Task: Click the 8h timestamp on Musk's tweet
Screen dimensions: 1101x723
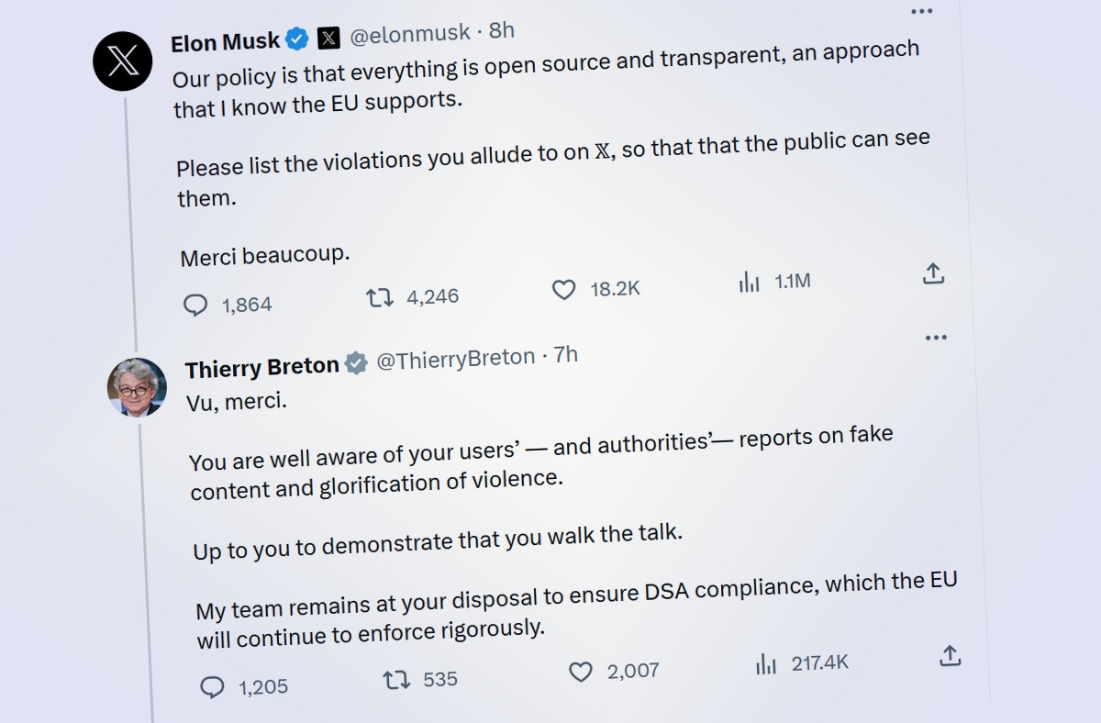Action: [502, 30]
